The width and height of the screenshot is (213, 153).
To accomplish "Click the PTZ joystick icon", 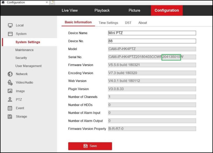I will click(10, 99).
